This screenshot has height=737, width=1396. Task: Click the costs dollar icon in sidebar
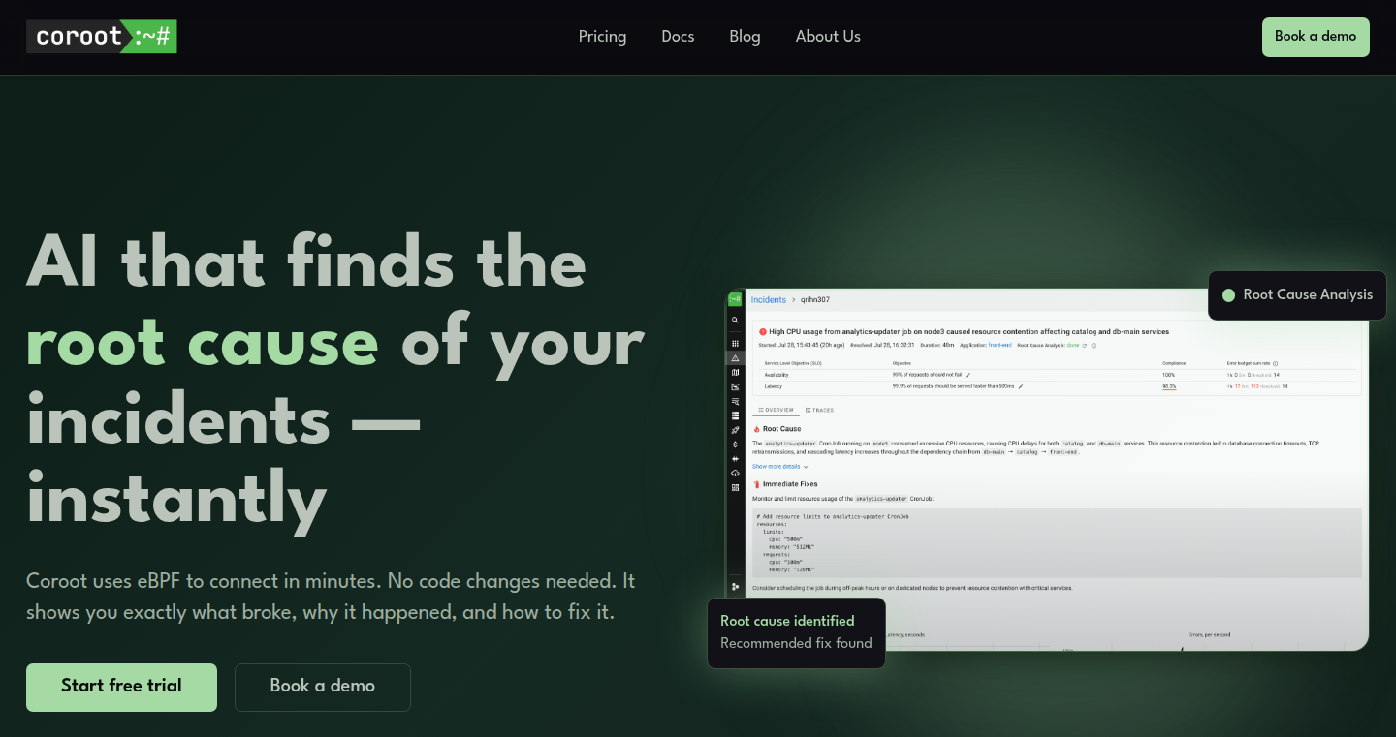coord(735,444)
